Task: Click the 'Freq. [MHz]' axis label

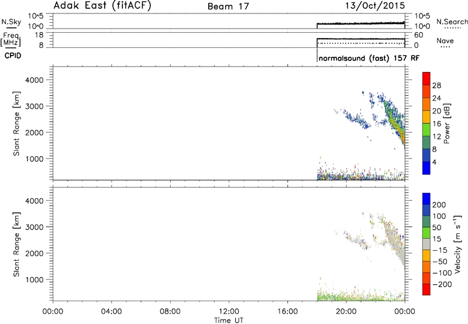Action: 11,40
